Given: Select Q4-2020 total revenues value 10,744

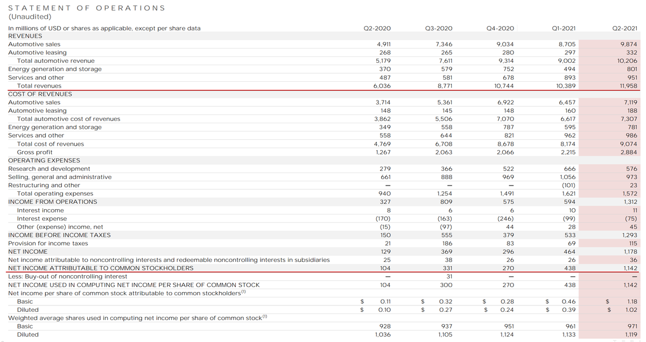Looking at the screenshot, I should pos(504,86).
